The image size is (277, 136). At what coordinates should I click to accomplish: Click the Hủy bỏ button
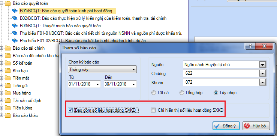click(x=256, y=126)
